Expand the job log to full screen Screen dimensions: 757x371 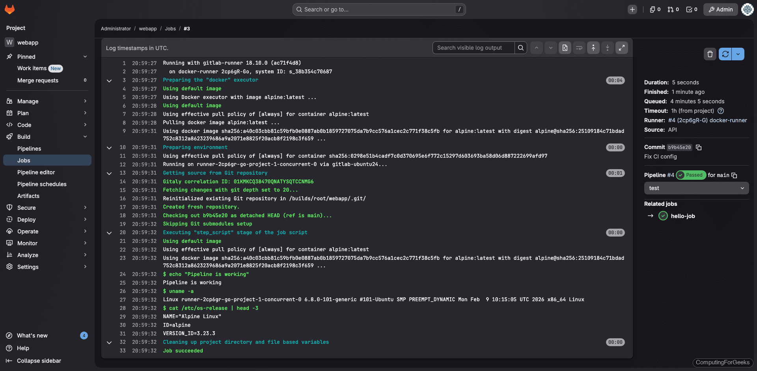[622, 48]
